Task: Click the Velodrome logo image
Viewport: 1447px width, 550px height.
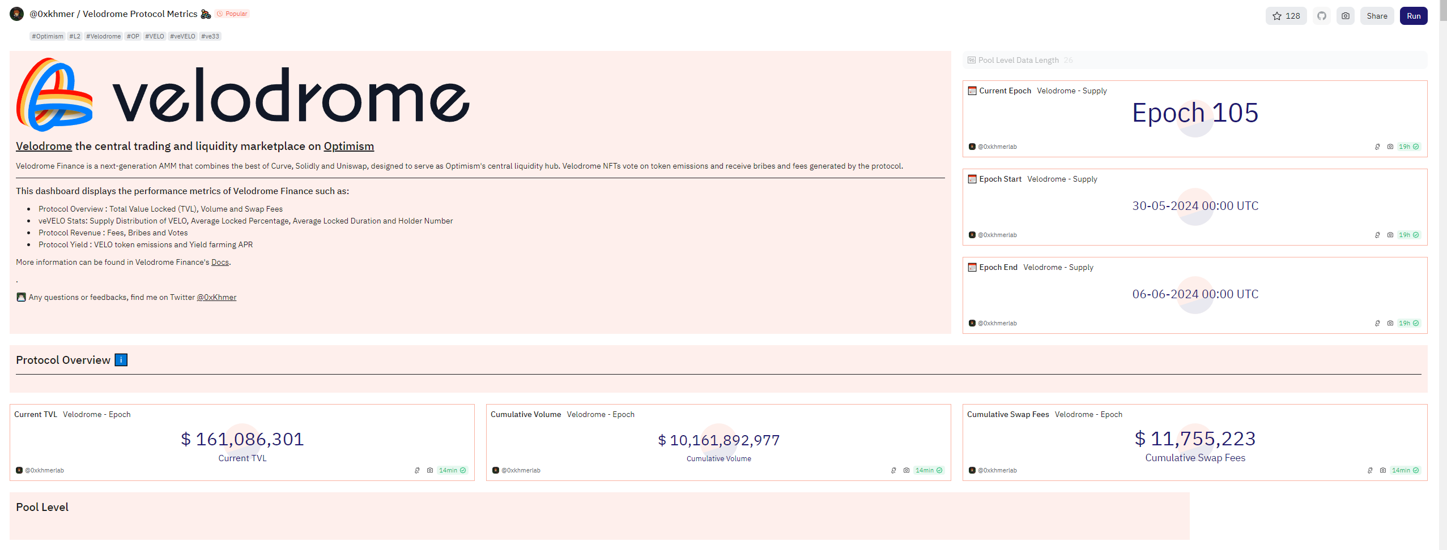Action: pos(242,94)
